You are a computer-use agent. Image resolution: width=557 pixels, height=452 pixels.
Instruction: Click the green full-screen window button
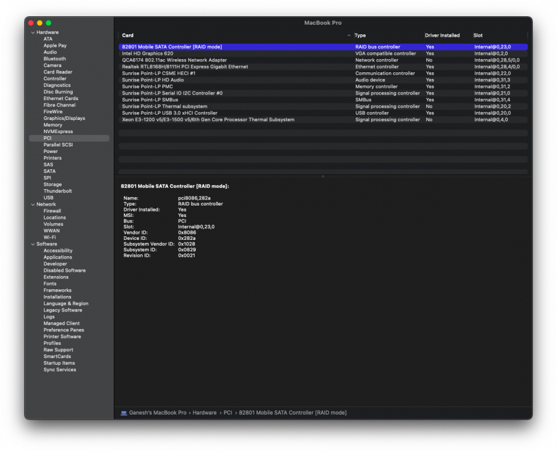[x=49, y=23]
